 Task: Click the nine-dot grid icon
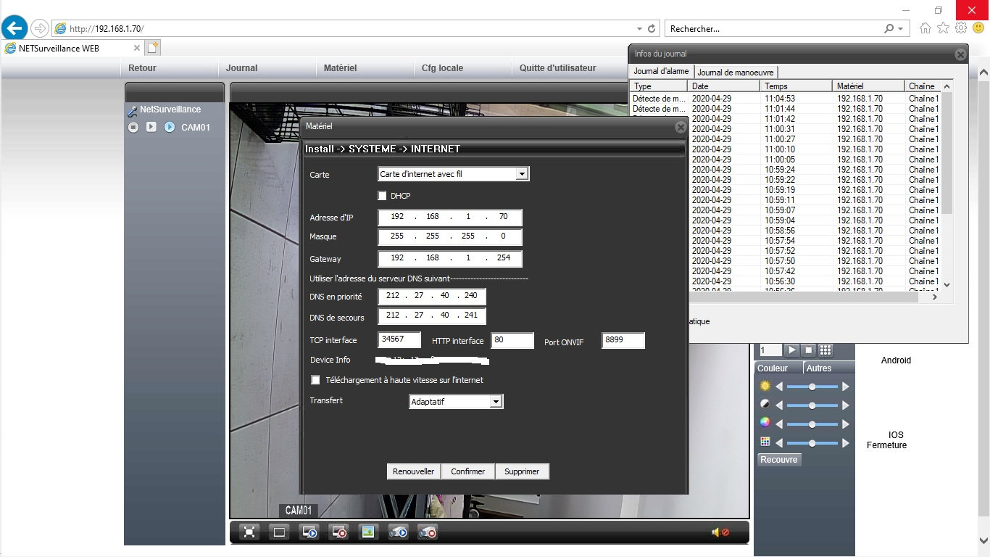(825, 350)
